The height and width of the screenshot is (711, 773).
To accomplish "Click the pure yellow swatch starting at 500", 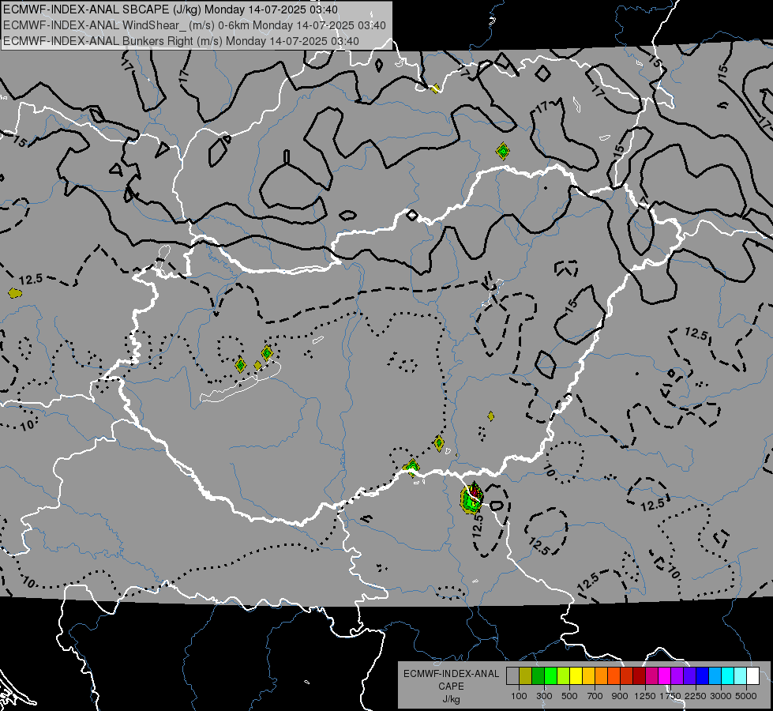I will 576,675.
